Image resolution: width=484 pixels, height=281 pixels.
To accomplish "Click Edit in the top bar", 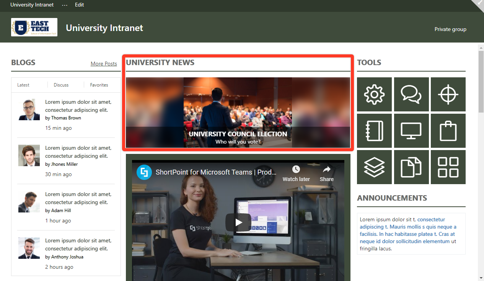I will [x=79, y=5].
